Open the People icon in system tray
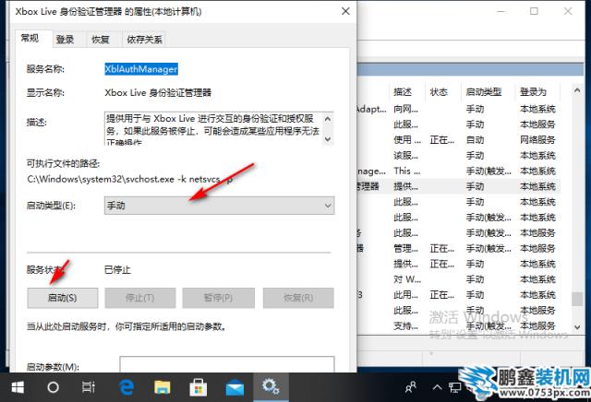Viewport: 591px width, 402px height. (x=411, y=387)
